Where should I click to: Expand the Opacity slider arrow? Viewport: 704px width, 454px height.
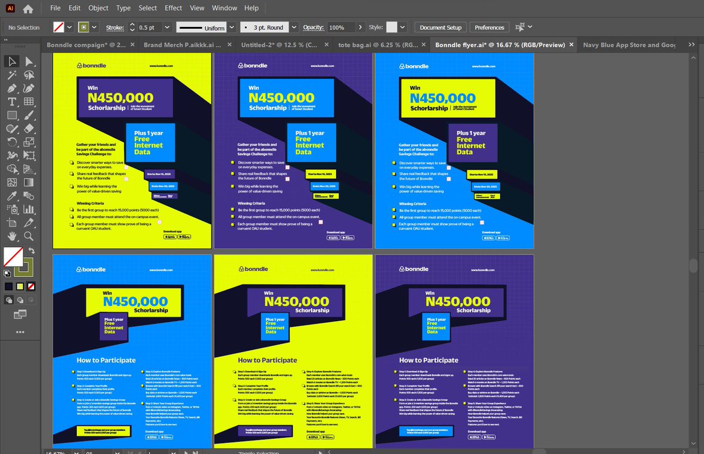tap(360, 28)
